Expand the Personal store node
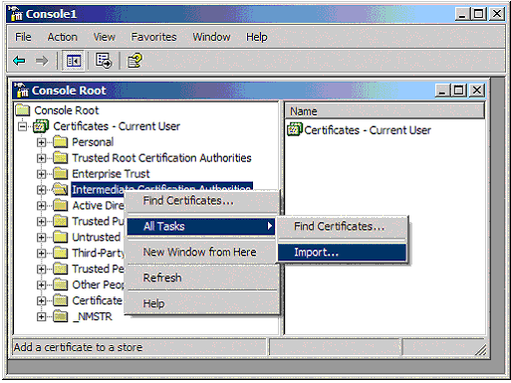Image resolution: width=511 pixels, height=383 pixels. click(x=41, y=142)
